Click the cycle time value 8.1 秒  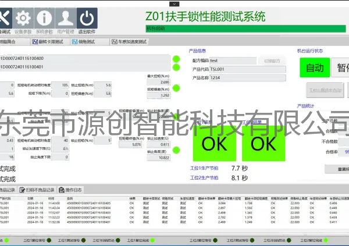pyautogui.click(x=240, y=178)
